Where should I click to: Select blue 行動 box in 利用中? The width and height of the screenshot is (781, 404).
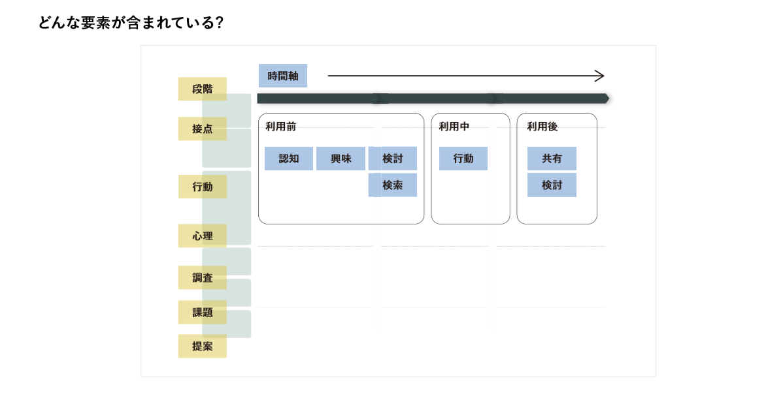[x=463, y=159]
